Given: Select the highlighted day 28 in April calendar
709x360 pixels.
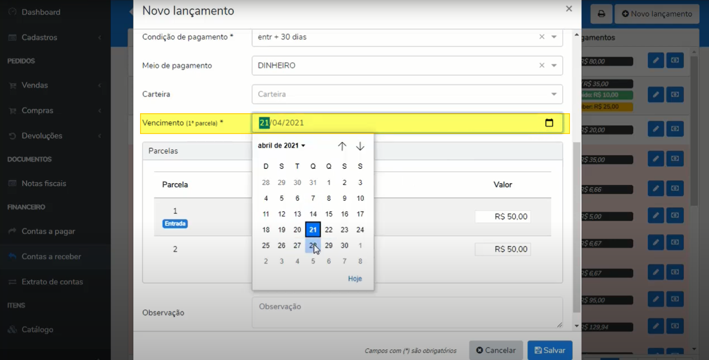Looking at the screenshot, I should pyautogui.click(x=313, y=246).
